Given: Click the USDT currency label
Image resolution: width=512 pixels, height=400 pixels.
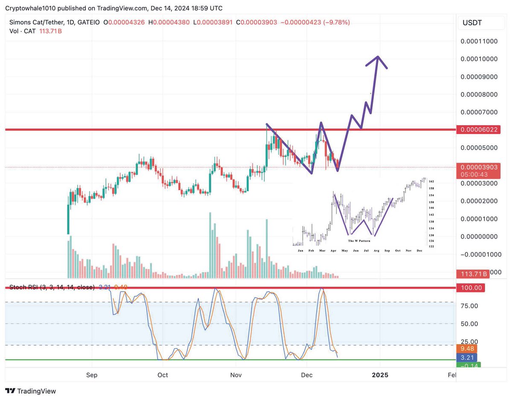Looking at the screenshot, I should (x=472, y=23).
